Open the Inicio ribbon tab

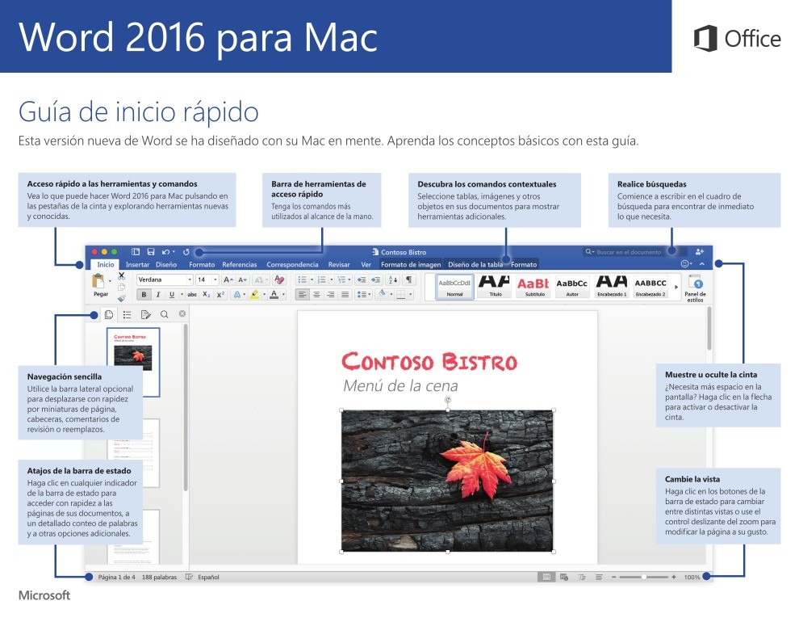point(106,264)
